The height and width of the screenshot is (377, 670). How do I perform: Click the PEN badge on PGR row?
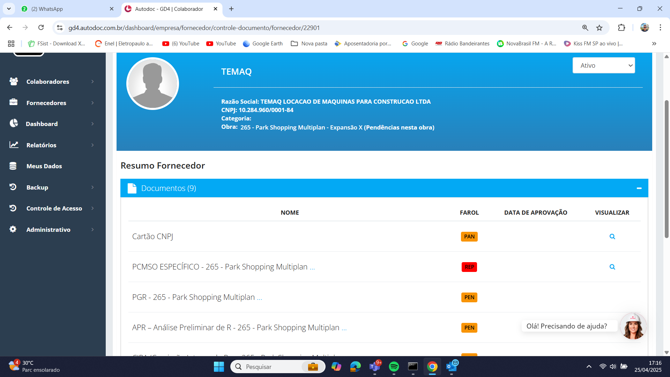469,297
